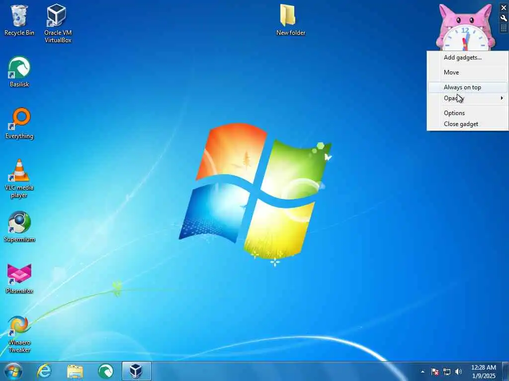Select the Winaero Tweaker desktop shortcut
The width and height of the screenshot is (509, 381).
click(19, 334)
